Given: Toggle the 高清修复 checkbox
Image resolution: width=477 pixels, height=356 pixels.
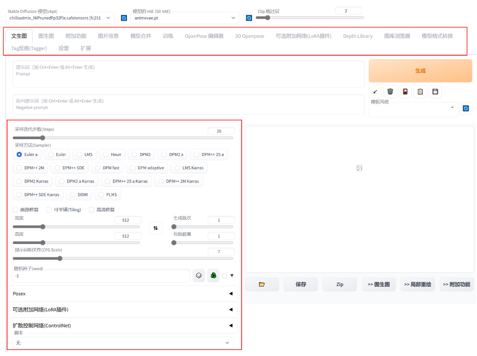Looking at the screenshot, I should (92, 210).
